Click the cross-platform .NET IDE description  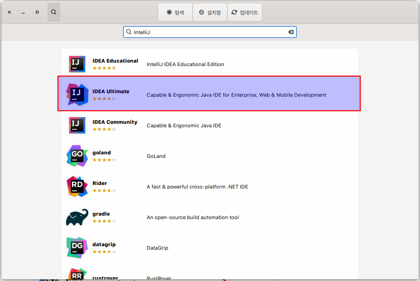197,187
